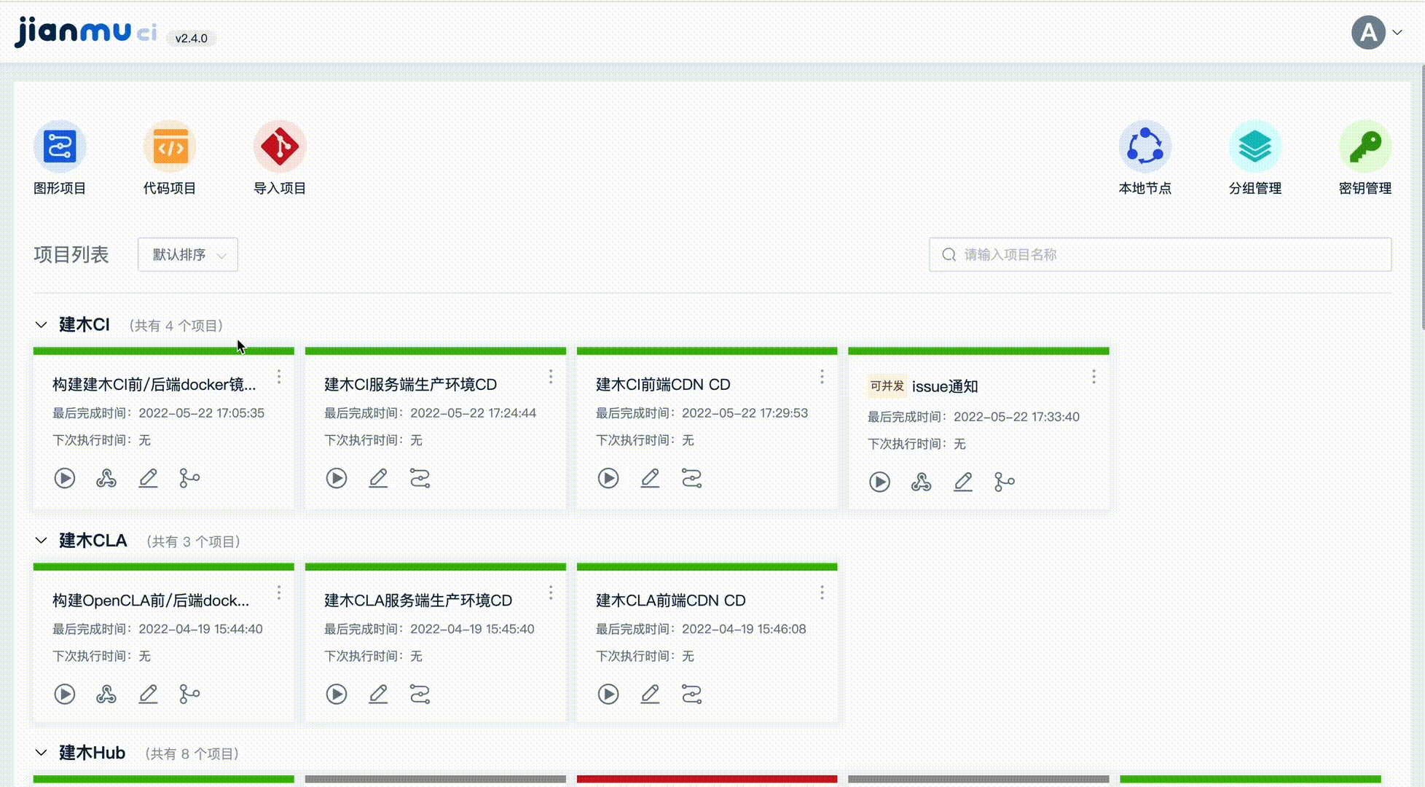Open project title 建木CI前端CDN CD
Screen dimensions: 1425x787
(x=663, y=384)
